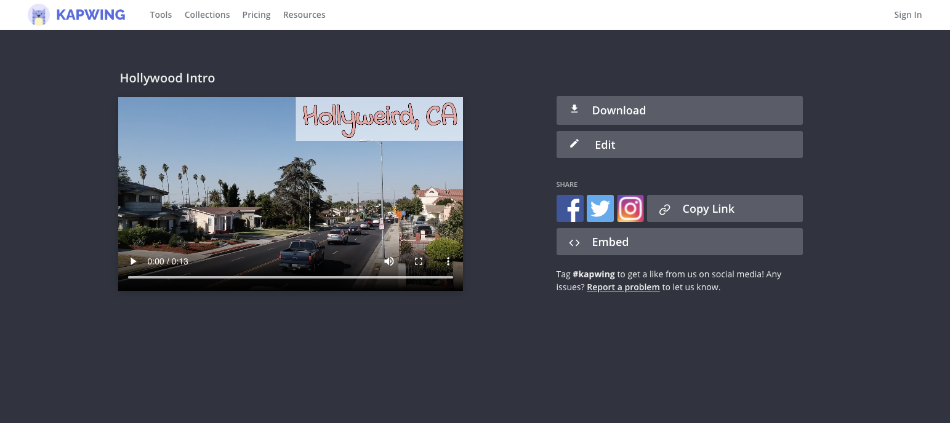Click the Kapwing cat logo icon
The width and height of the screenshot is (950, 423).
coord(39,15)
